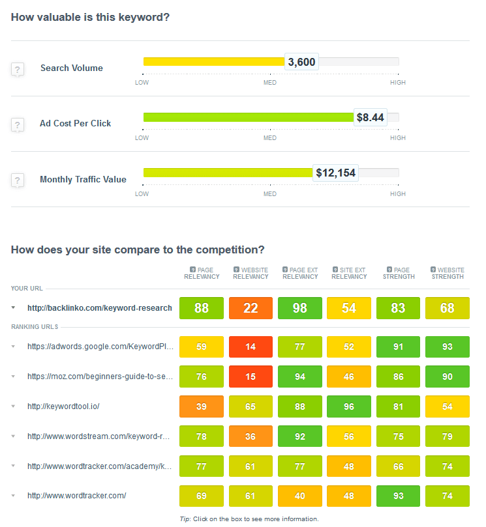Click the $8.44 Ad Cost value marker
486x527 pixels.
coord(371,117)
